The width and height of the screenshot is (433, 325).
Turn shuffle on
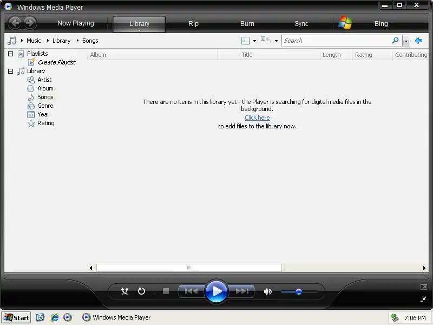[x=125, y=291]
